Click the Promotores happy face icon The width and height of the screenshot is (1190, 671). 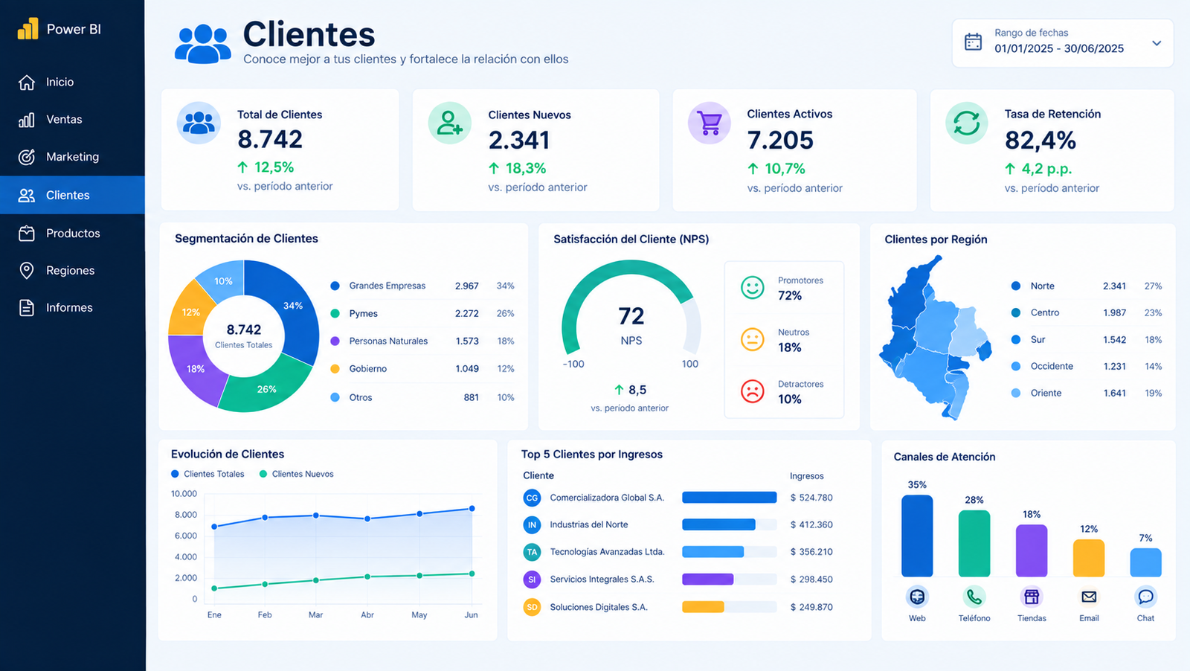pyautogui.click(x=752, y=287)
